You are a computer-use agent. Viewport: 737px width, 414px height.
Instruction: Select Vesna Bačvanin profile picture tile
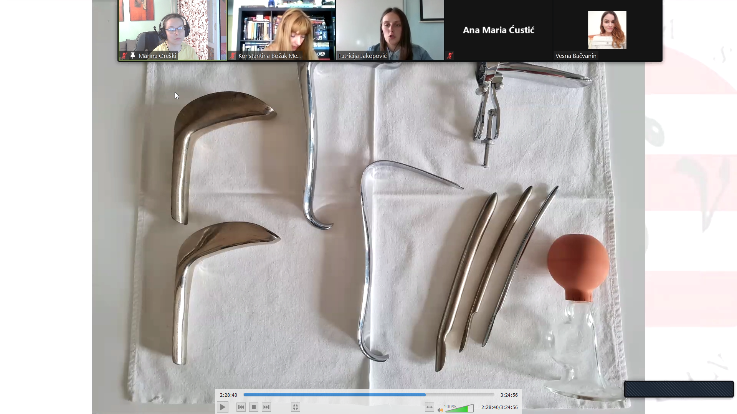coord(607,30)
